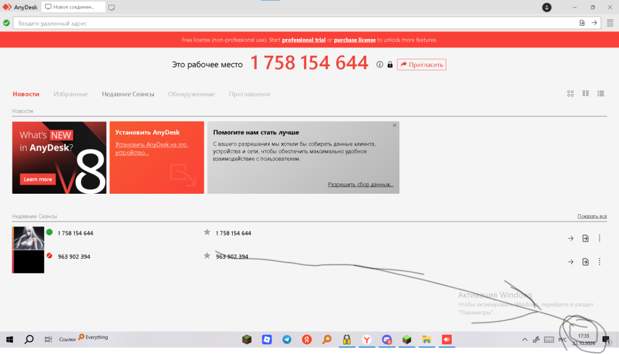
Task: Open the orange magnifier taskbar icon
Action: [x=327, y=339]
